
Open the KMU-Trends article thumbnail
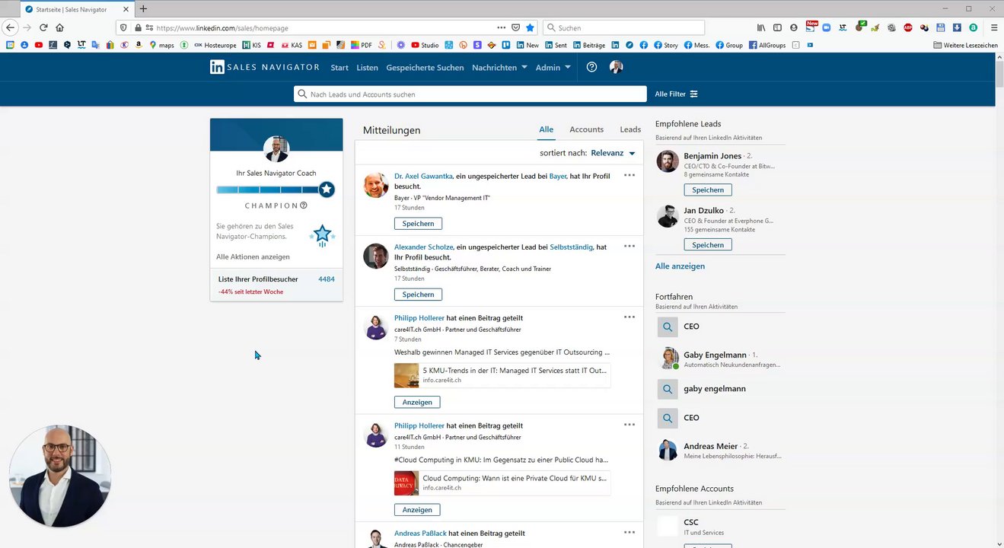[406, 375]
